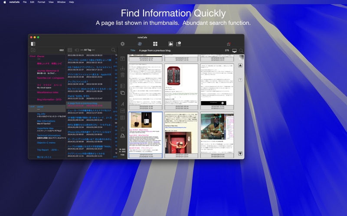This screenshot has height=216, width=347.
Task: Open the Window menu
Action: 61,2
